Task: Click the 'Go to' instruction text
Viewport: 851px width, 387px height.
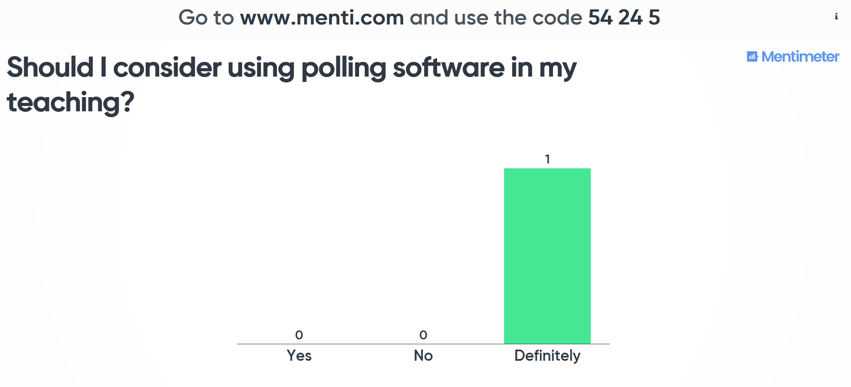Action: pyautogui.click(x=206, y=18)
